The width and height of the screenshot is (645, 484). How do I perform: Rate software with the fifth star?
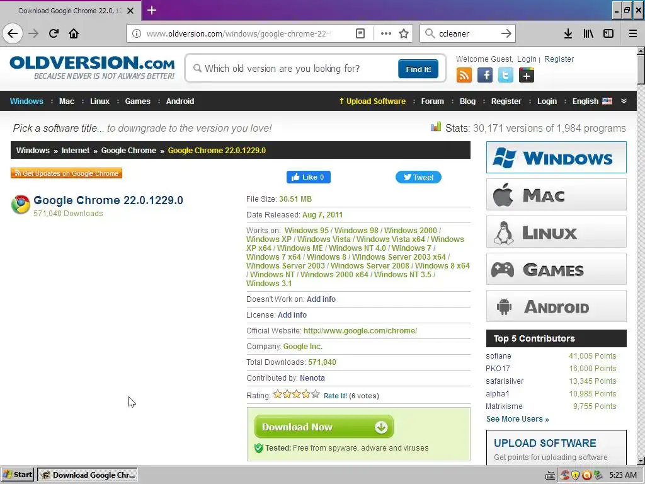click(316, 395)
